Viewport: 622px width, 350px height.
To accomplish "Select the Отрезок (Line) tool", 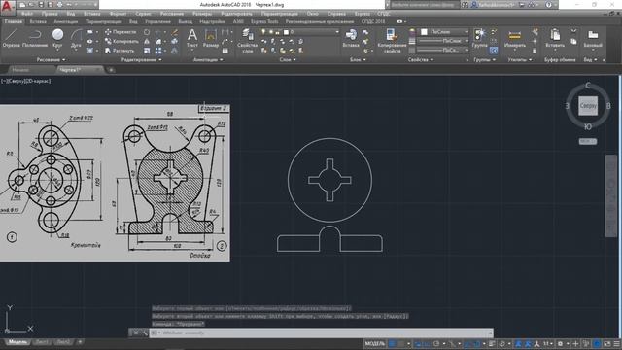I will [11, 38].
